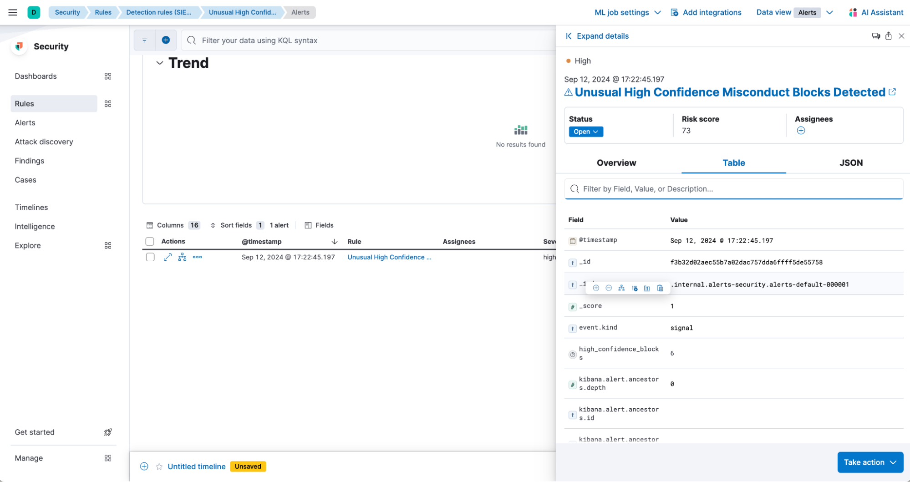910x482 pixels.
Task: Click the share alert icon
Action: 888,36
